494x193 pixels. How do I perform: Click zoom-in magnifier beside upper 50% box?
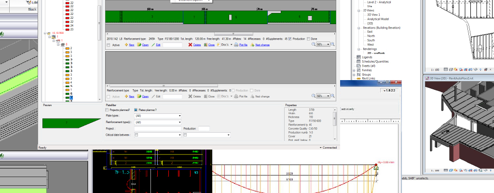pyautogui.click(x=333, y=44)
